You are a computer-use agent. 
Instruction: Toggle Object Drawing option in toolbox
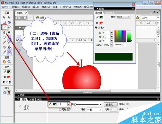(4, 92)
